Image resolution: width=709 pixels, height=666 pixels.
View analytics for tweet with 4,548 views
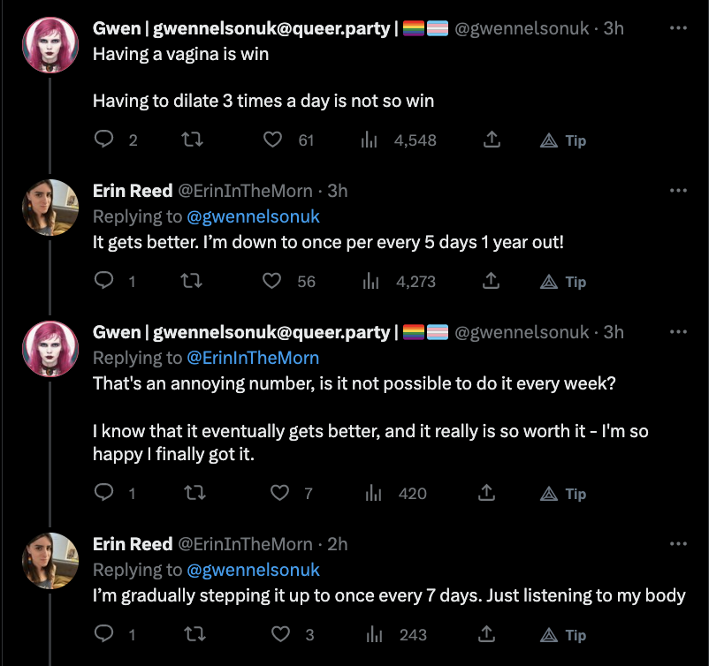point(371,140)
